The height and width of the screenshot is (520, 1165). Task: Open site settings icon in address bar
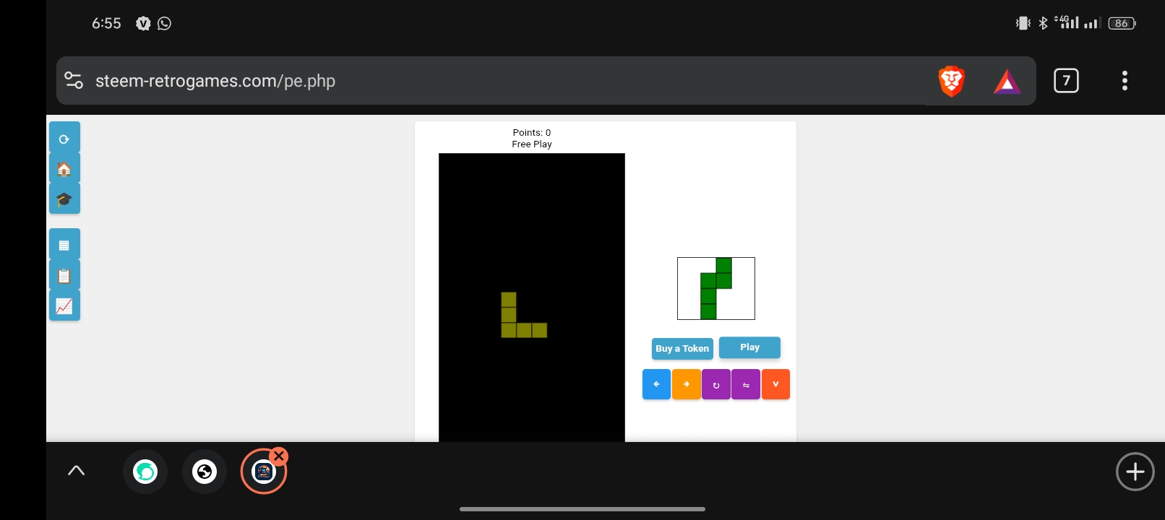click(74, 80)
